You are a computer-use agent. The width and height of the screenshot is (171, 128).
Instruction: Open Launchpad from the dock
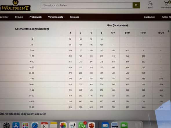26,125
